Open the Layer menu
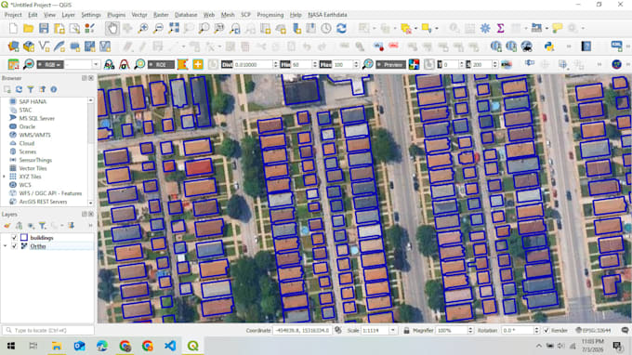 coord(68,15)
